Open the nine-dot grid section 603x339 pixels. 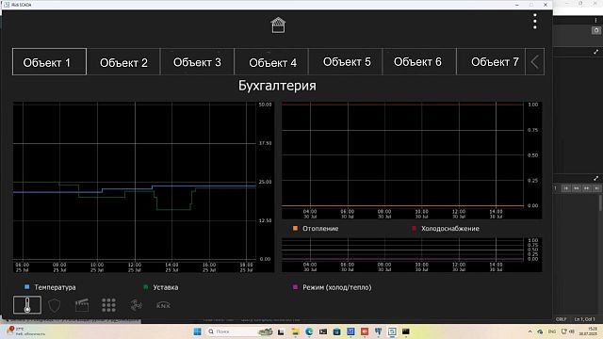(109, 305)
